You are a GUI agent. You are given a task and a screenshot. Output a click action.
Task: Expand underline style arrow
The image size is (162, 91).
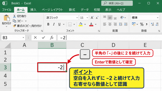click(64, 24)
